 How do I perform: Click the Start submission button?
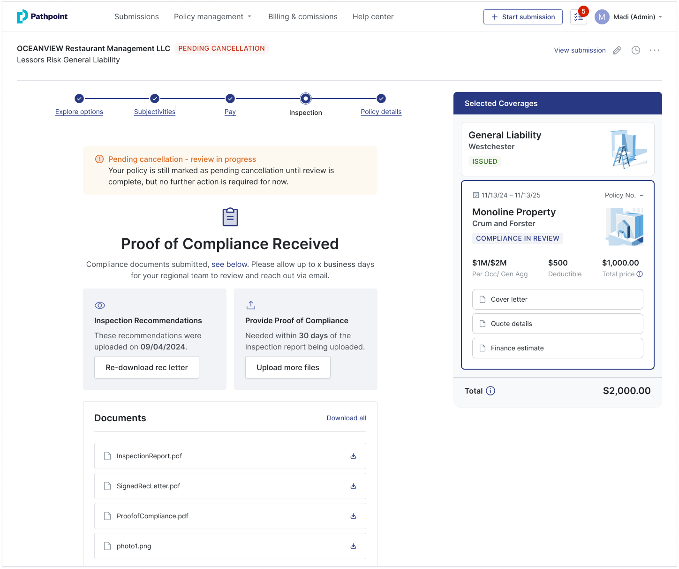[523, 17]
